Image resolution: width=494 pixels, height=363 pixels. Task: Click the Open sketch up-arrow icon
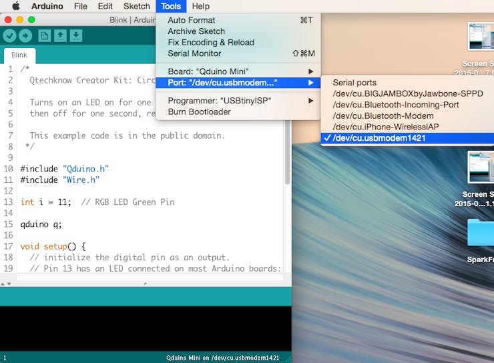coord(60,35)
